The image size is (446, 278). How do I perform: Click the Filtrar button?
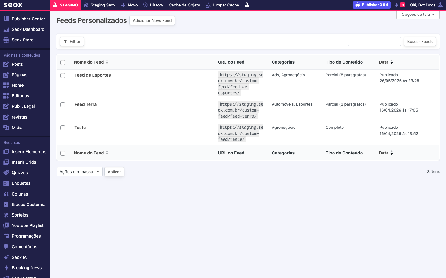tap(72, 41)
